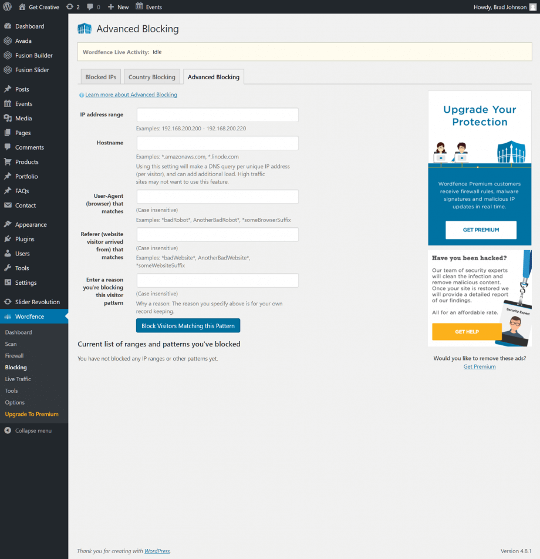This screenshot has height=559, width=540.
Task: Switch to the Country Blocking tab
Action: [x=151, y=76]
